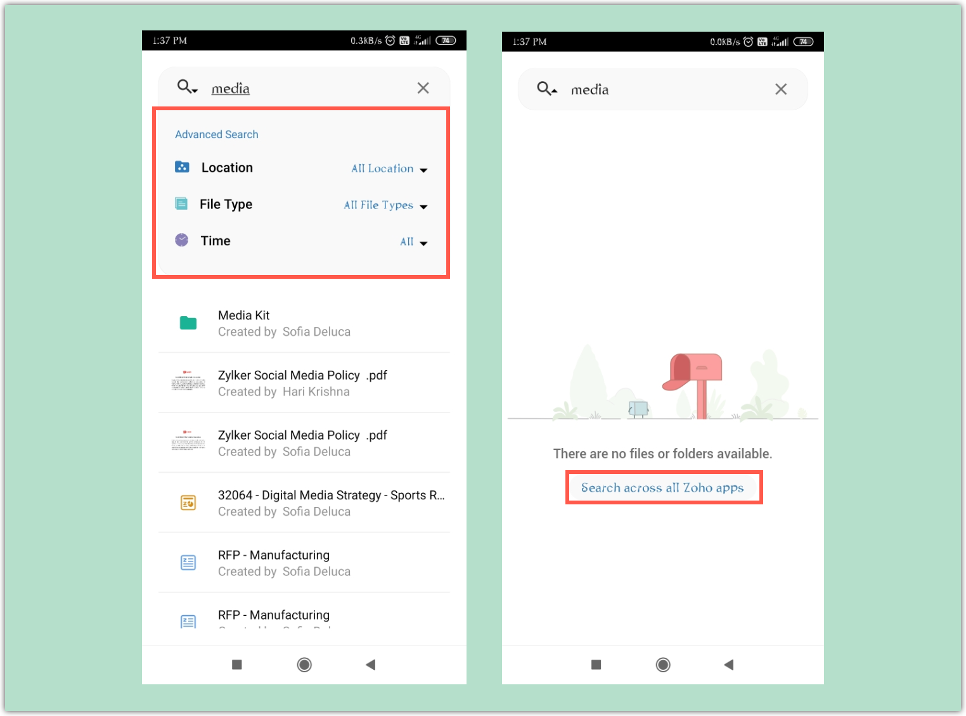Open Zylker Social Media Policy created by Hari Krishna
966x716 pixels.
302,382
